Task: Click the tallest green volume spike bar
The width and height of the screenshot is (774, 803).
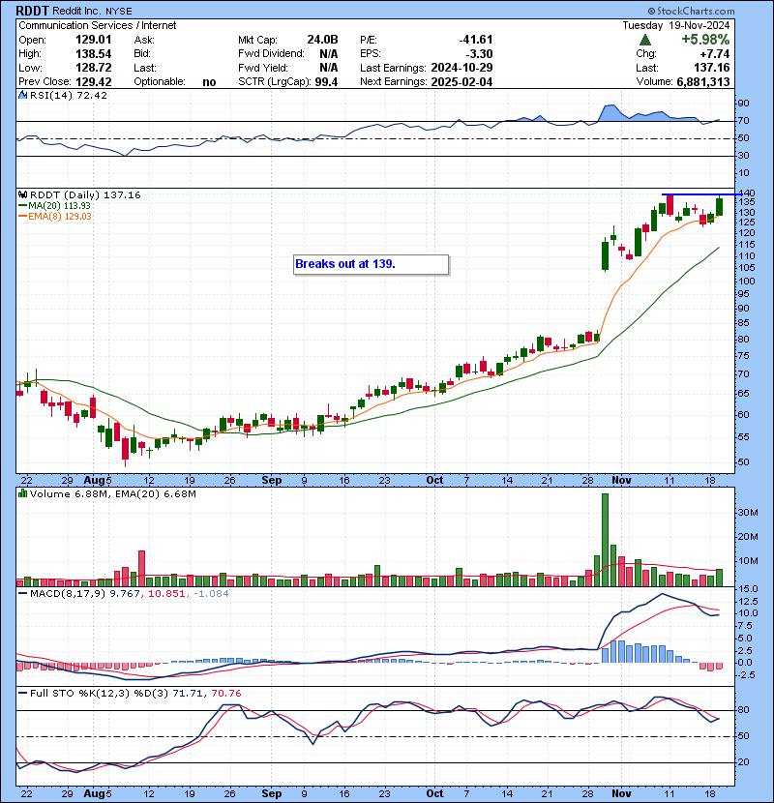Action: click(x=605, y=540)
